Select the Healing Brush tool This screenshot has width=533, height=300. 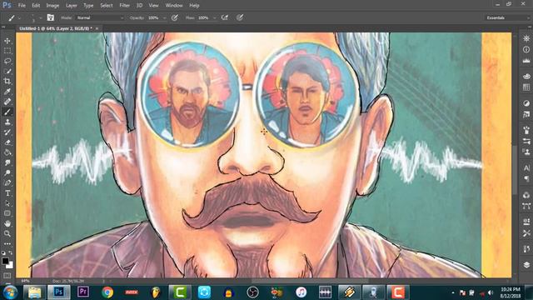(7, 102)
